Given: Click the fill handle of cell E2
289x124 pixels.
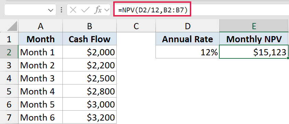Looking at the screenshot, I should tap(288, 58).
